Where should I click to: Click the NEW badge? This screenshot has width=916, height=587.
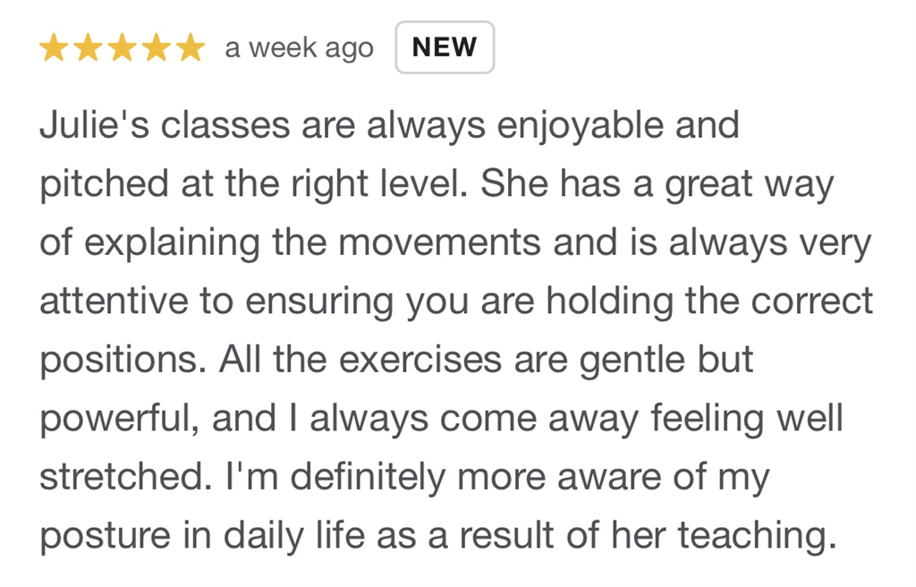point(445,47)
